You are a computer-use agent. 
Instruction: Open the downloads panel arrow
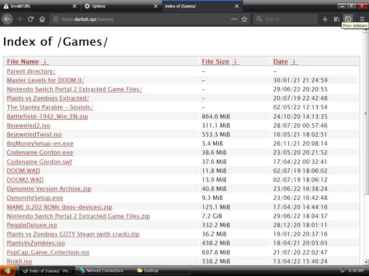(x=325, y=19)
